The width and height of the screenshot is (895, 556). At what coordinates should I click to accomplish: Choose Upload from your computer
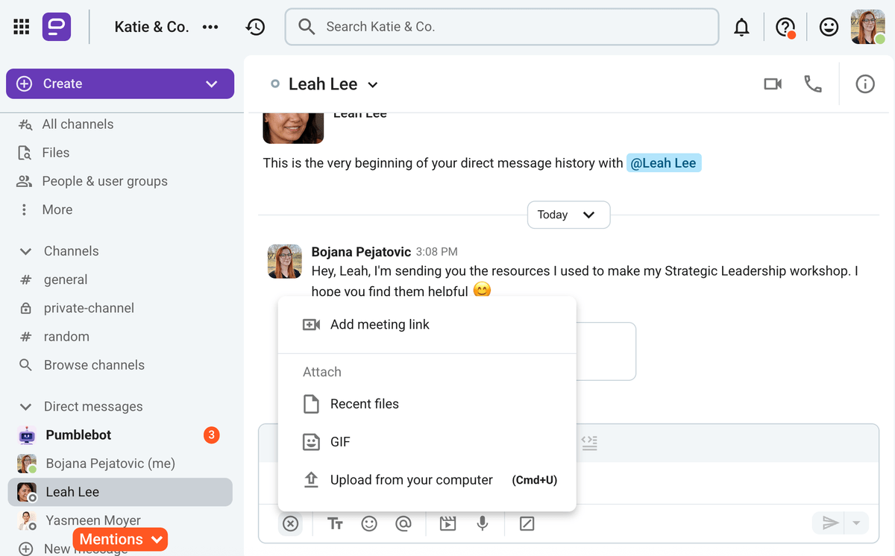pyautogui.click(x=411, y=481)
